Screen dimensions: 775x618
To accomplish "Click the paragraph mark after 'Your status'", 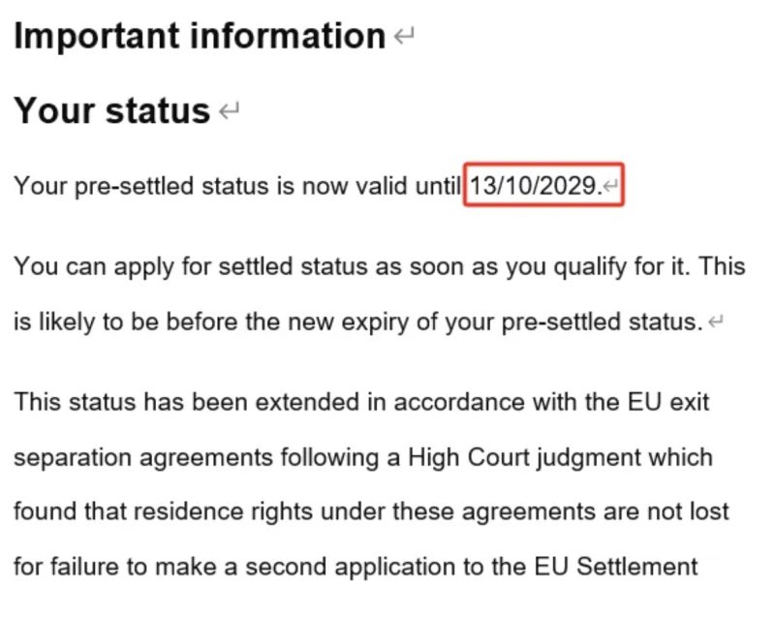I will pyautogui.click(x=229, y=110).
